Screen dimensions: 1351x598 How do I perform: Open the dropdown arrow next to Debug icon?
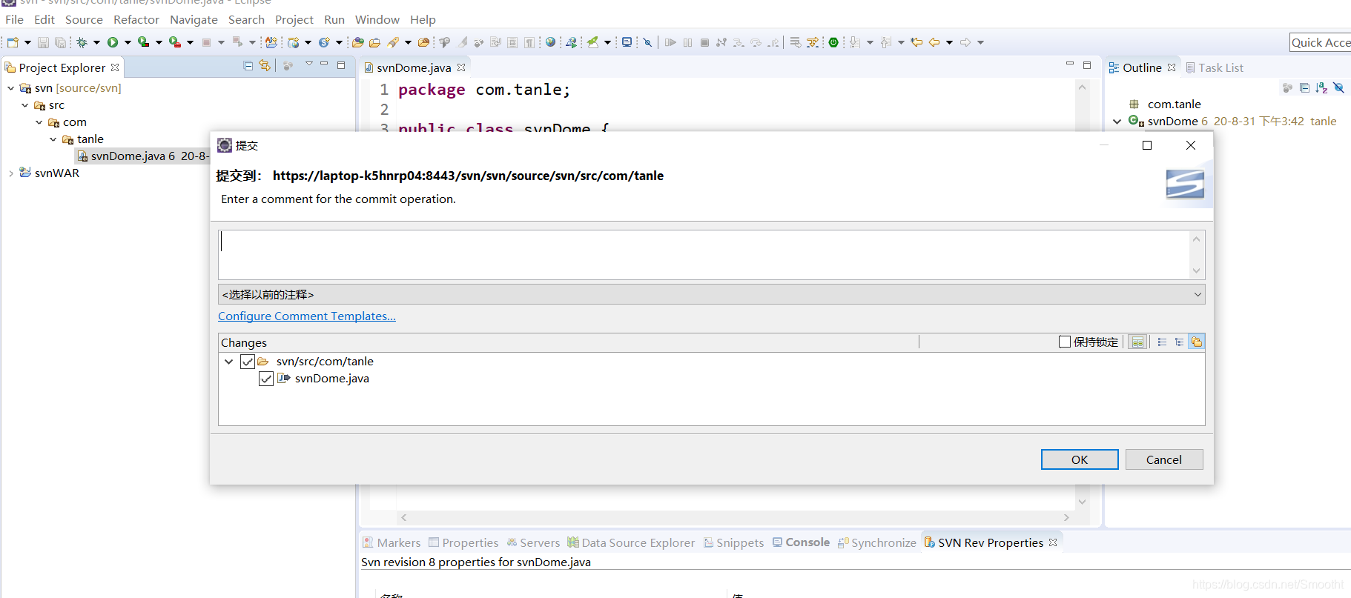click(x=96, y=42)
